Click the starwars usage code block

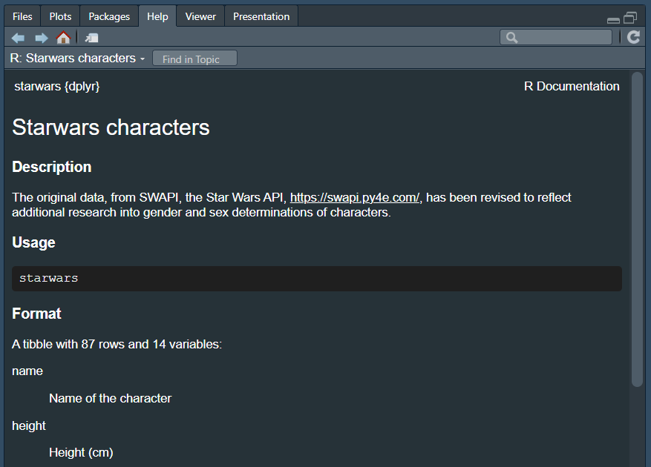tap(317, 279)
